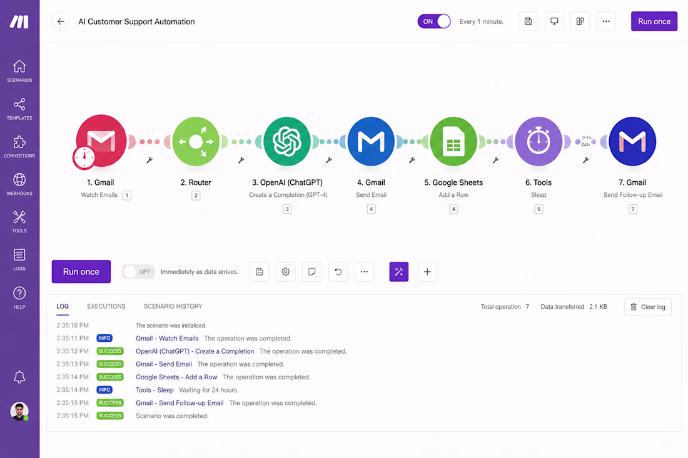
Task: Open Tools in the sidebar
Action: point(19,222)
